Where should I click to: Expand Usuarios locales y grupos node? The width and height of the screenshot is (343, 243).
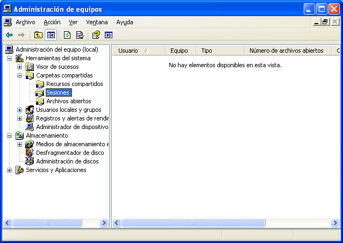[20, 110]
